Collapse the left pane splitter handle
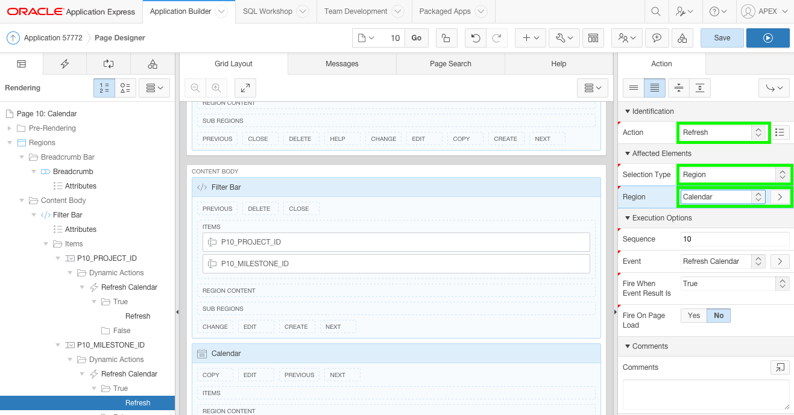 pos(177,312)
